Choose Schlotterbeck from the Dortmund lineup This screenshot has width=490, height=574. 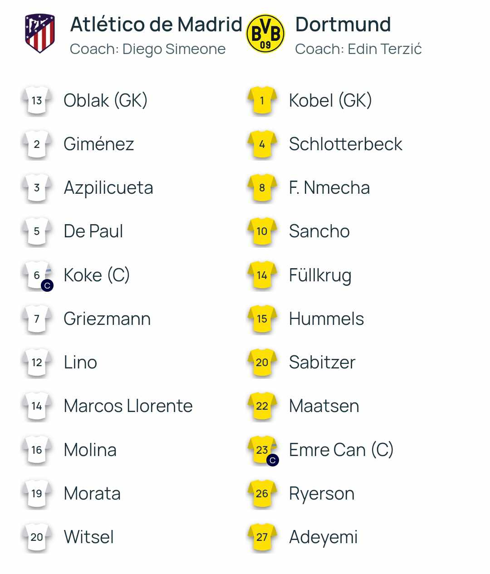[x=346, y=144]
